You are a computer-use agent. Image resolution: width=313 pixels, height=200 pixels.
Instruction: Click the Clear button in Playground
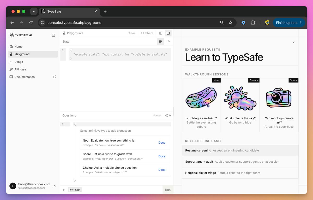click(131, 33)
